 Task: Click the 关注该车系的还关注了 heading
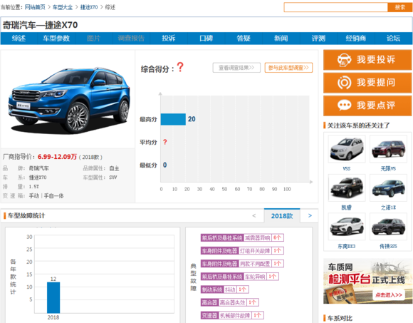click(358, 125)
